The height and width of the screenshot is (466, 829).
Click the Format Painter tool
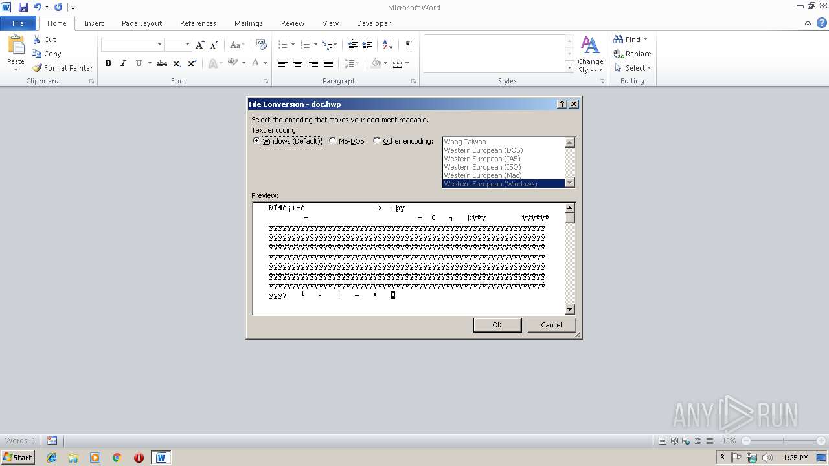click(x=63, y=68)
